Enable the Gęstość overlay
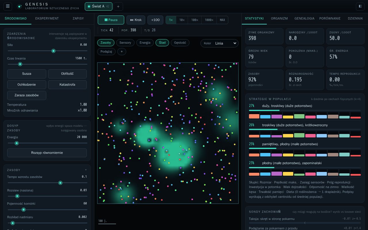This screenshot has width=368, height=230. [x=180, y=43]
